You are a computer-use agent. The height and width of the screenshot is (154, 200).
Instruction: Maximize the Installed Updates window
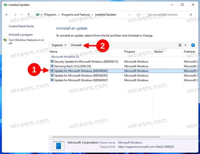[182, 5]
